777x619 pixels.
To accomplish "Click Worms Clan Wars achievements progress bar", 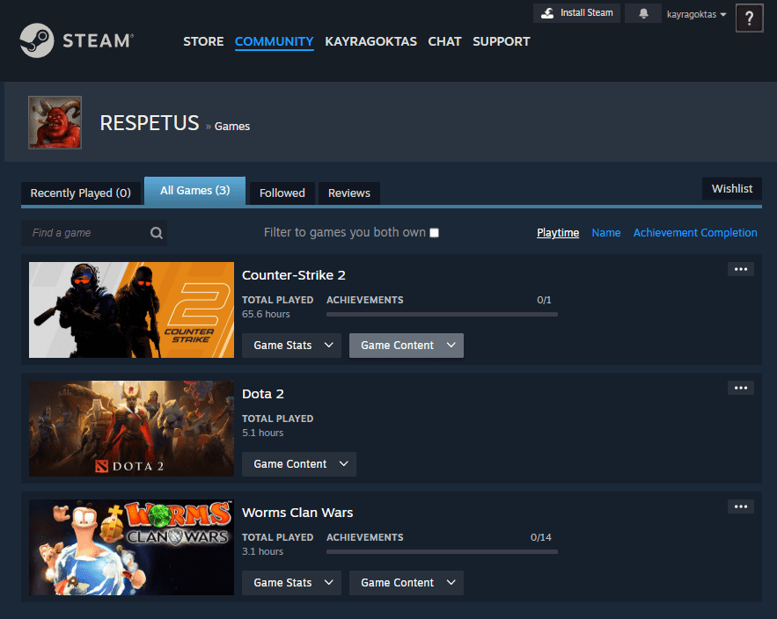I will tap(442, 552).
